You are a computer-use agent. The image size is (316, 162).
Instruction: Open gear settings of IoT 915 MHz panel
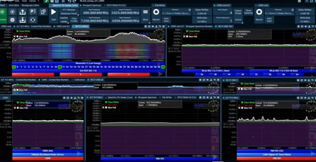[x=298, y=98]
